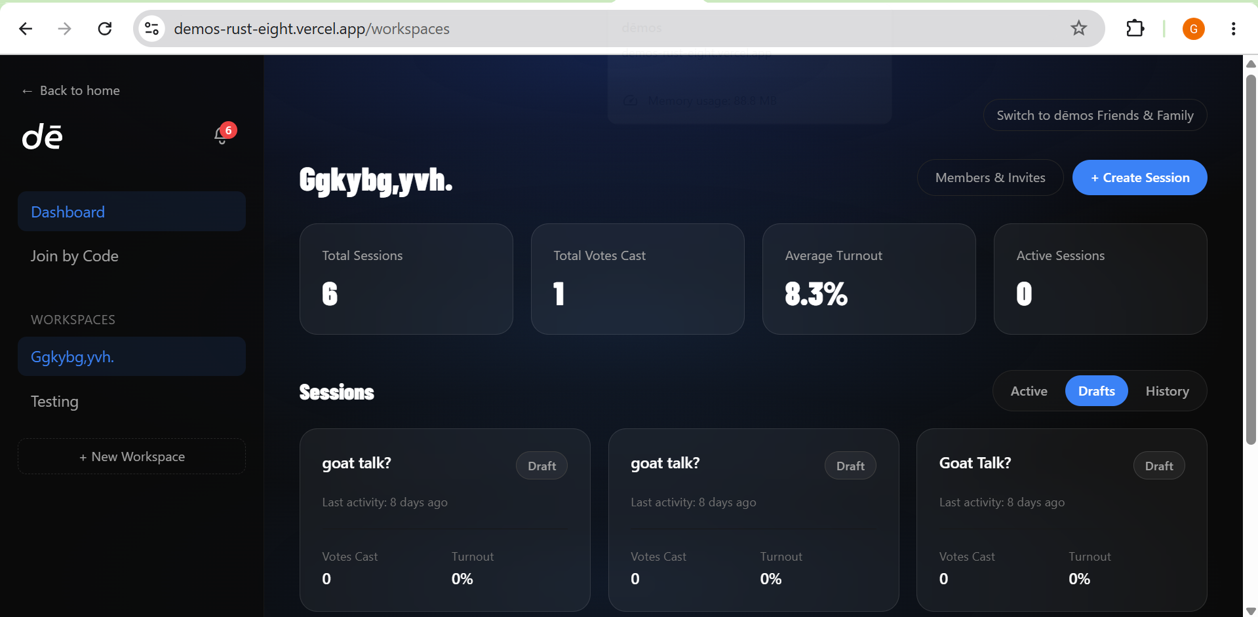Image resolution: width=1258 pixels, height=617 pixels.
Task: Open the Total Sessions stat card
Action: click(406, 279)
